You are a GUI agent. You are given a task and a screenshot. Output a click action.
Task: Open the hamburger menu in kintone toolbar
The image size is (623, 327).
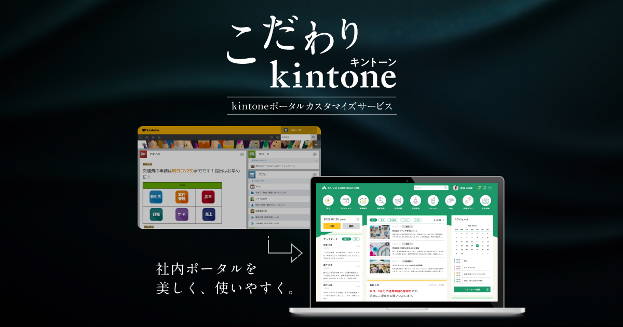pos(140,137)
